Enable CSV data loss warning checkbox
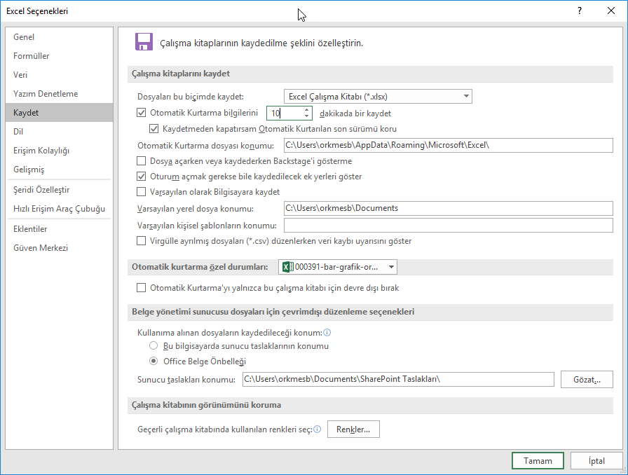Viewport: 628px width, 475px height. click(x=141, y=241)
